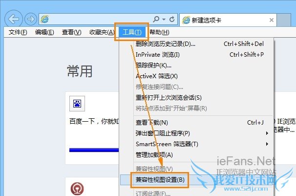Open the 帮助(H) menu
This screenshot has width=296, height=196.
click(x=159, y=32)
